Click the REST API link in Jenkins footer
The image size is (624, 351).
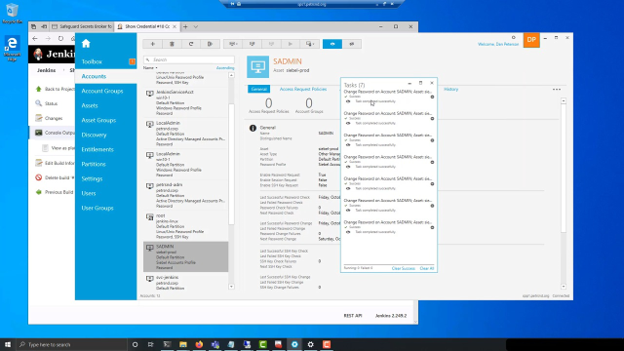pyautogui.click(x=353, y=316)
